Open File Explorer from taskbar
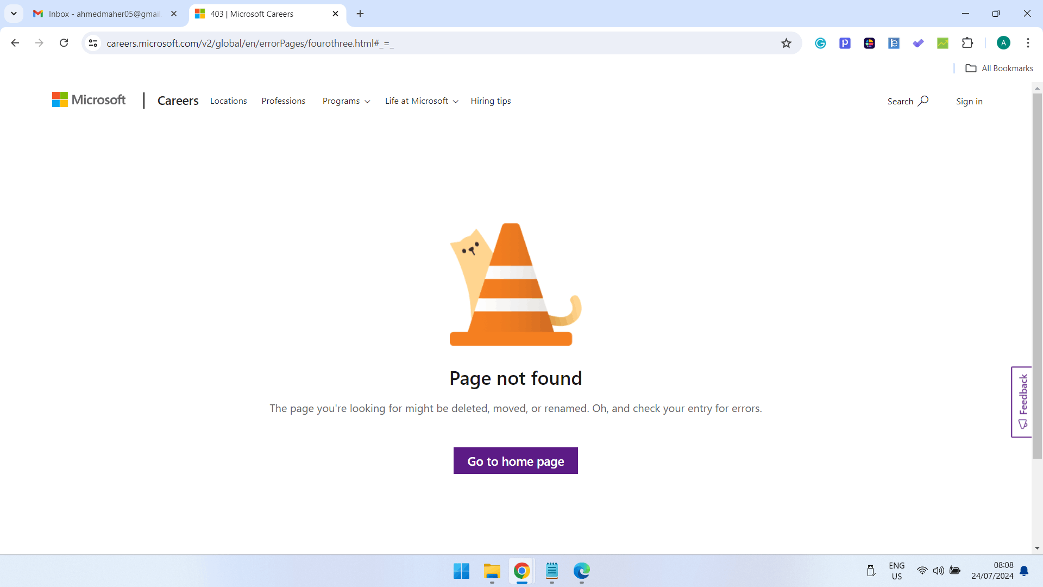The image size is (1043, 587). click(x=492, y=571)
